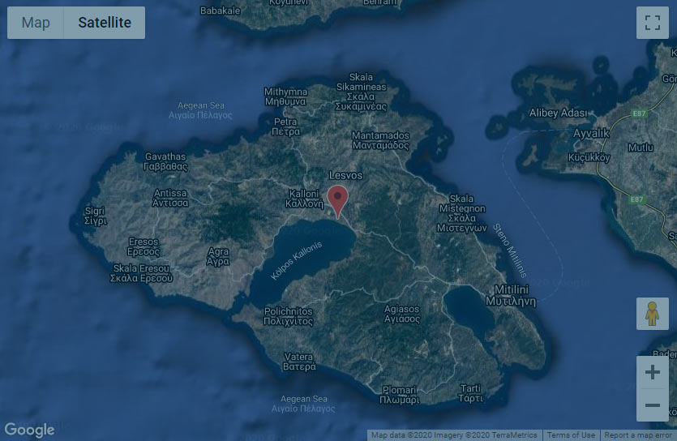Click the Küçükköy town label
The width and height of the screenshot is (677, 441).
589,157
